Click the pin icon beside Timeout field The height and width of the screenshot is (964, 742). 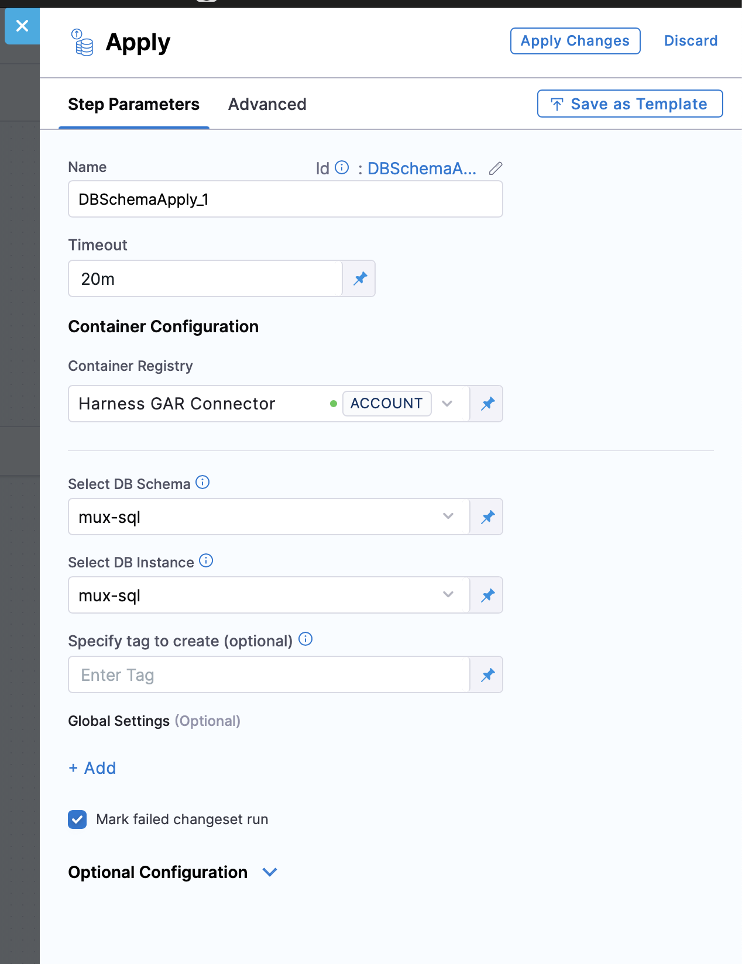click(x=360, y=278)
